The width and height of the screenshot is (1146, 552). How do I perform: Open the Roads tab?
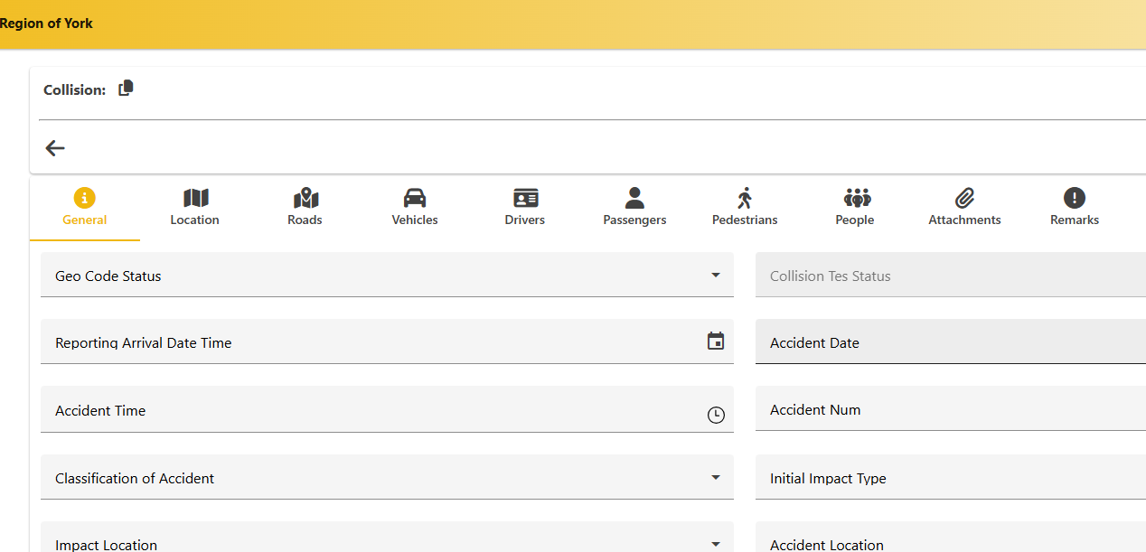point(305,207)
